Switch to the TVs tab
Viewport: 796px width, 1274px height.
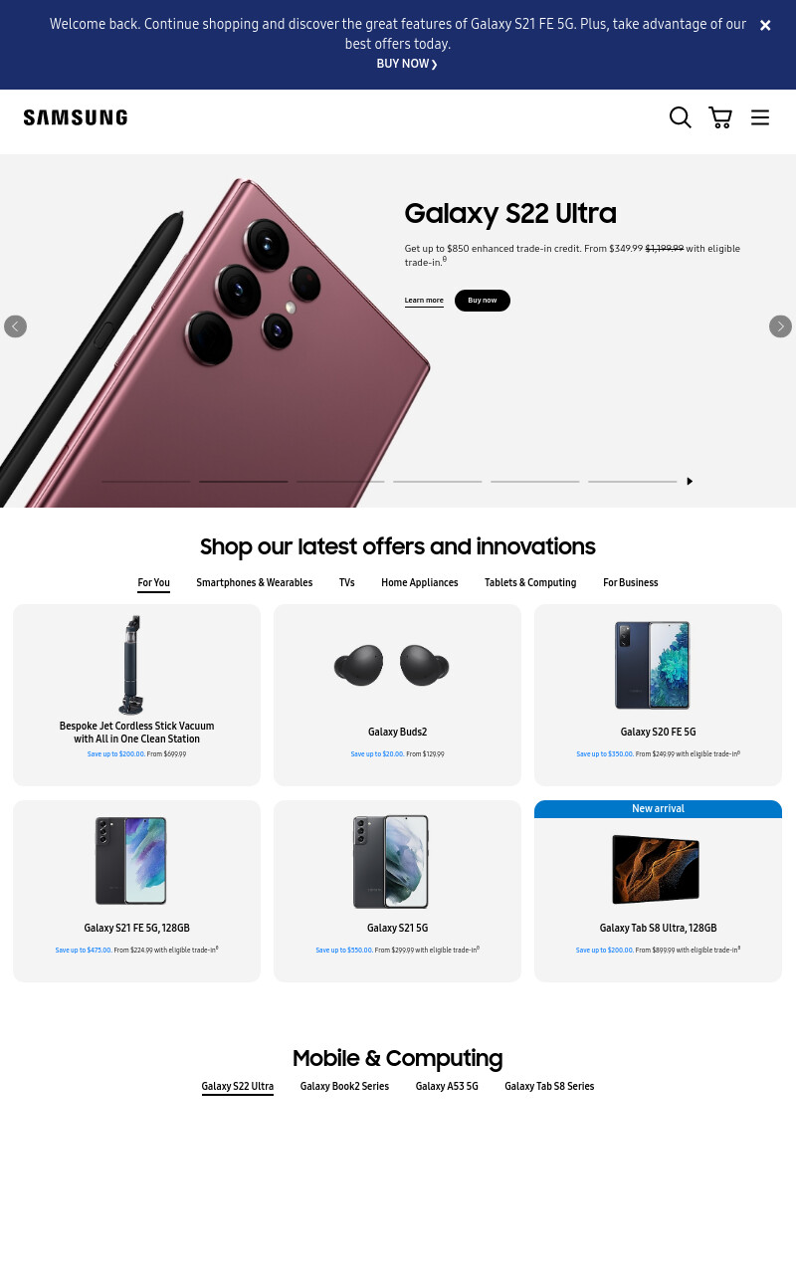tap(346, 583)
